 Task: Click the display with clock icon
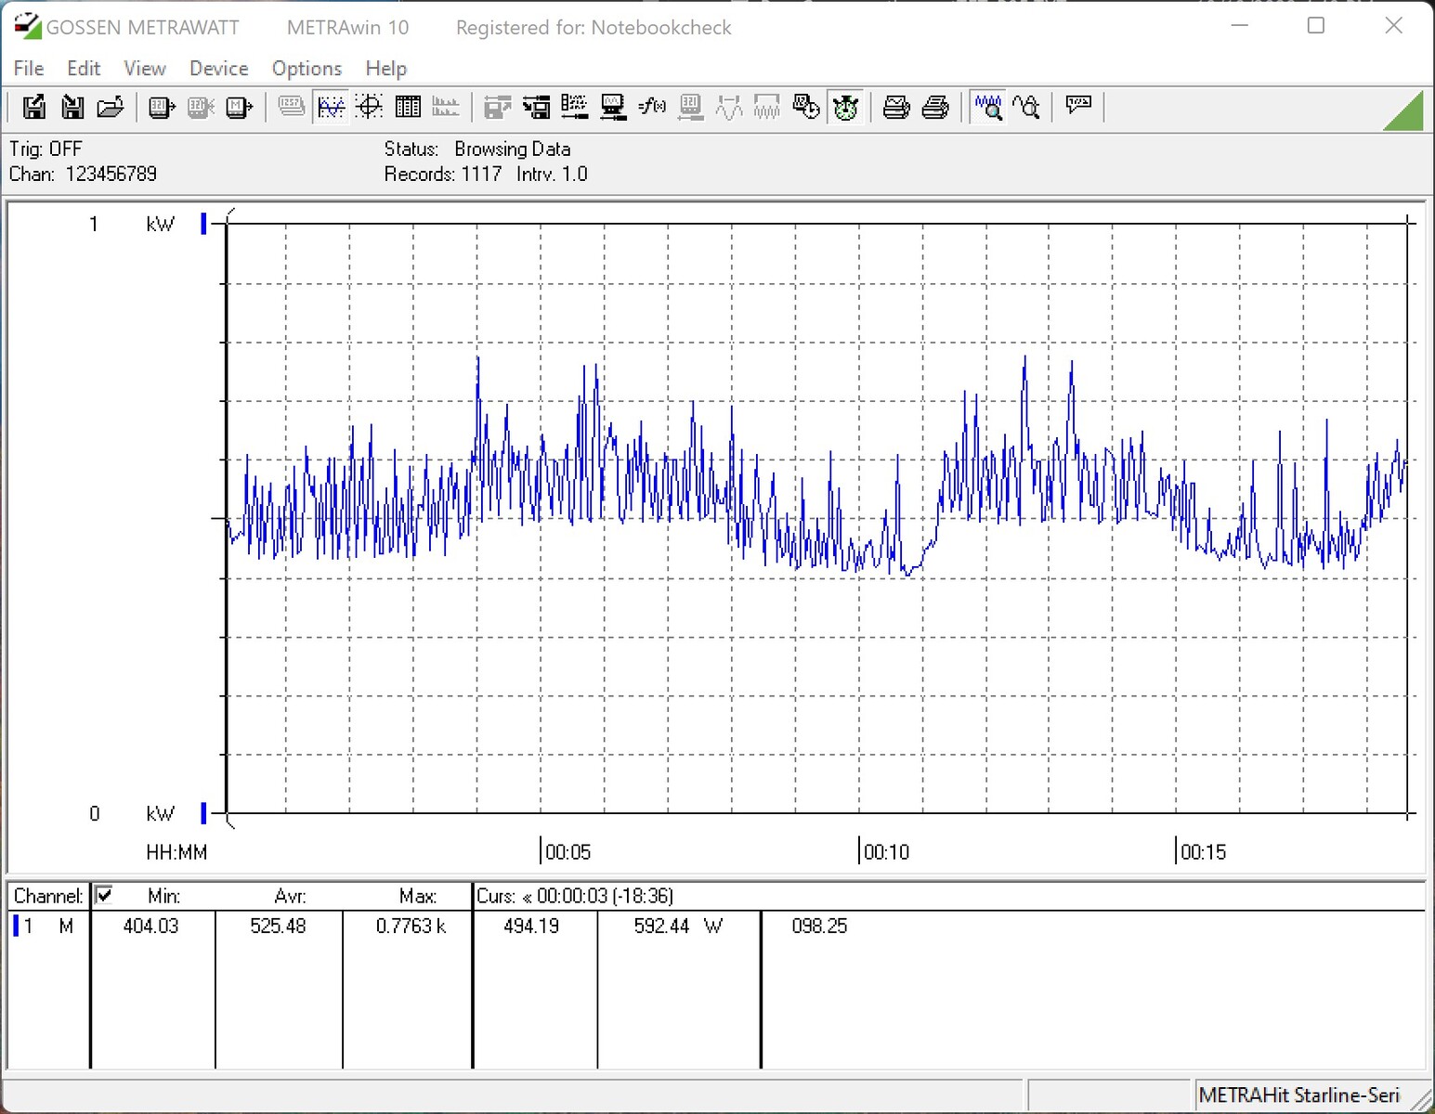806,108
